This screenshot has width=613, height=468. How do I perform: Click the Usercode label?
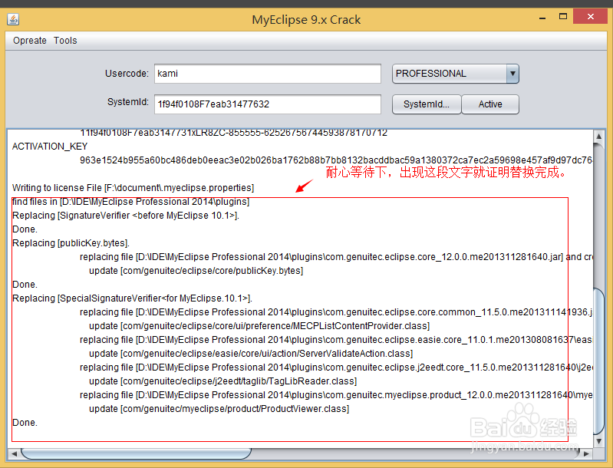[x=127, y=74]
